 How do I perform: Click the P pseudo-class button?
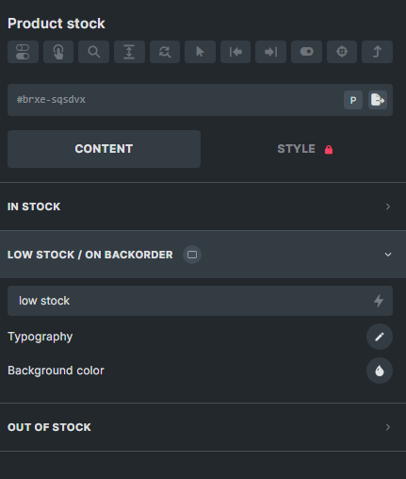pos(353,100)
